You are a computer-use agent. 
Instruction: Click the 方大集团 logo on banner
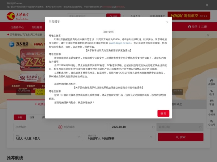pyautogui.click(x=19, y=44)
